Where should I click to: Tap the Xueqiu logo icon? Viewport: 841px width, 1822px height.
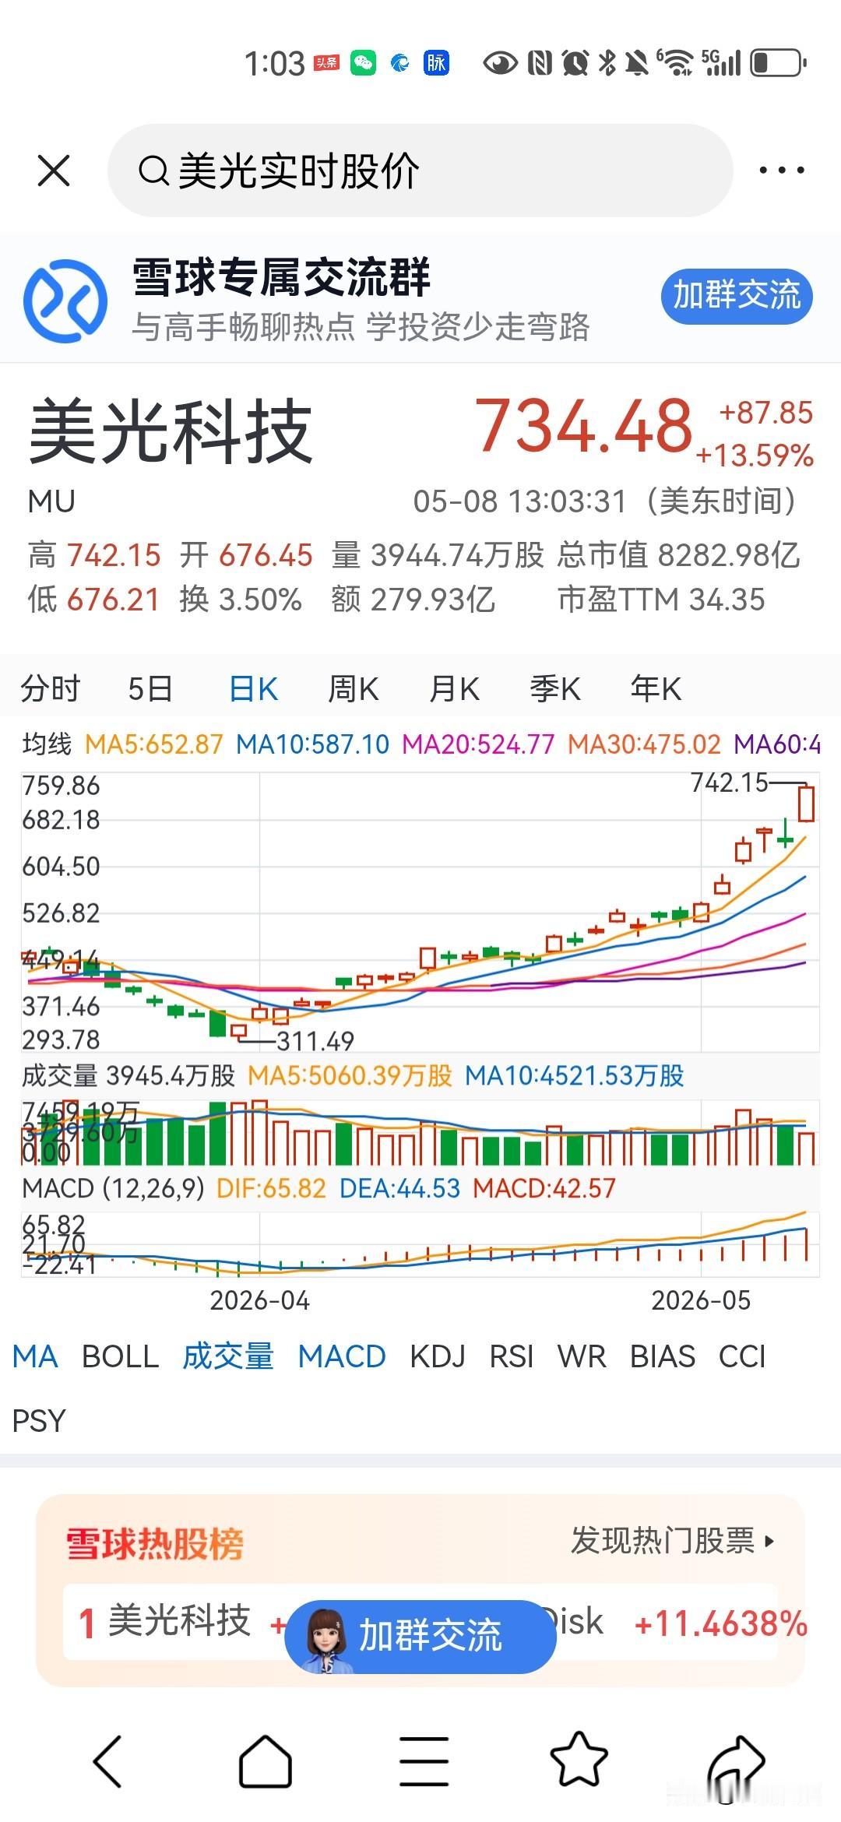coord(65,300)
